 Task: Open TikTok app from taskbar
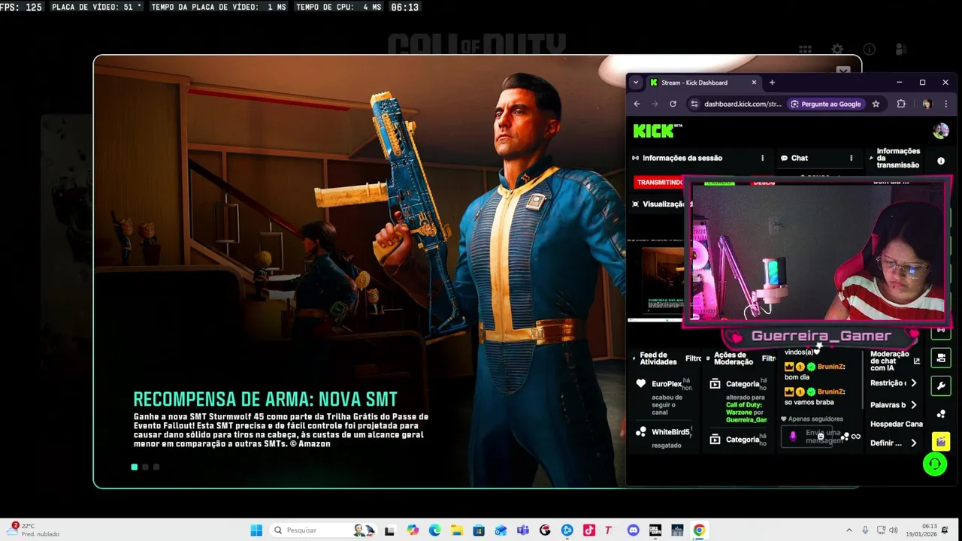coord(589,530)
